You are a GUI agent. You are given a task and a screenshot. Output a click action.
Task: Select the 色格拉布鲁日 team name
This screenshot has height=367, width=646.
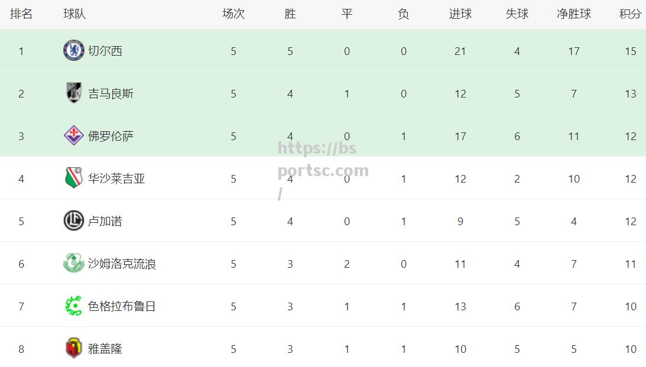[122, 306]
